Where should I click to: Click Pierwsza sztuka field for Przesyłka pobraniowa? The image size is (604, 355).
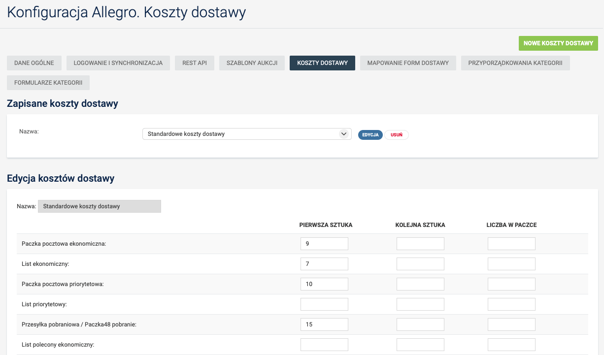click(324, 324)
